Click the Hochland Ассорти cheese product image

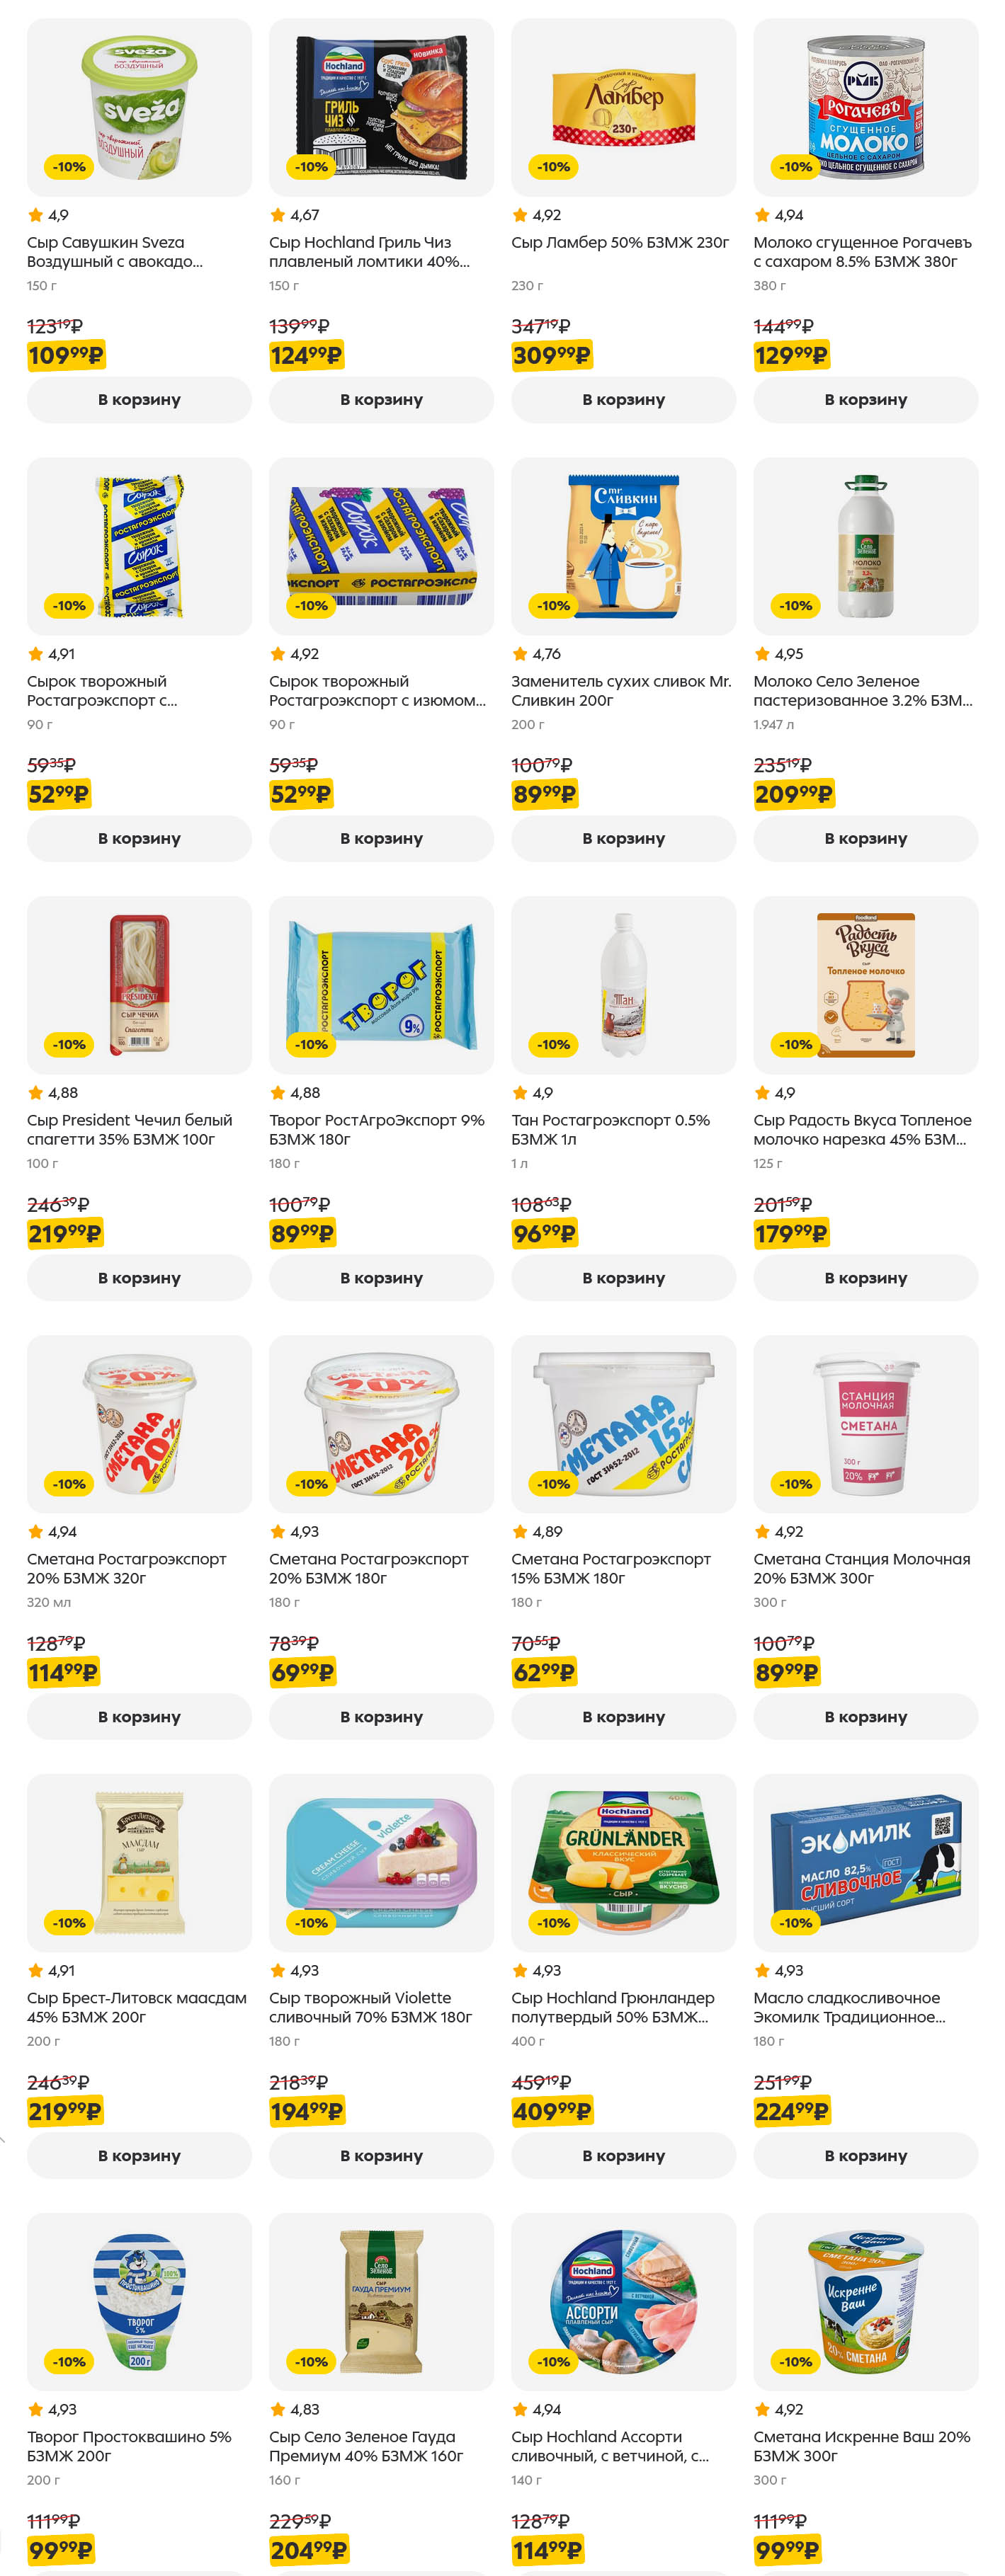pyautogui.click(x=623, y=2301)
